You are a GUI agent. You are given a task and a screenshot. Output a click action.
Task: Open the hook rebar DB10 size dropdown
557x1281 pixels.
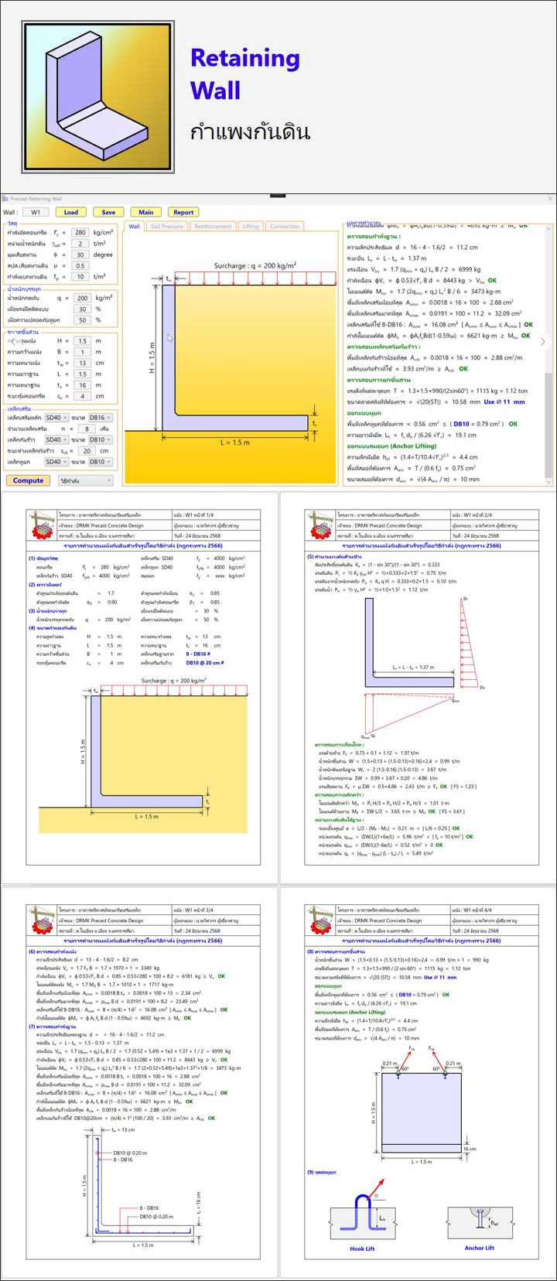tap(101, 462)
